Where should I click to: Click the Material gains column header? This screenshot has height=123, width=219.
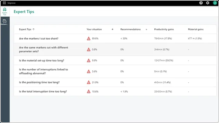point(196,29)
